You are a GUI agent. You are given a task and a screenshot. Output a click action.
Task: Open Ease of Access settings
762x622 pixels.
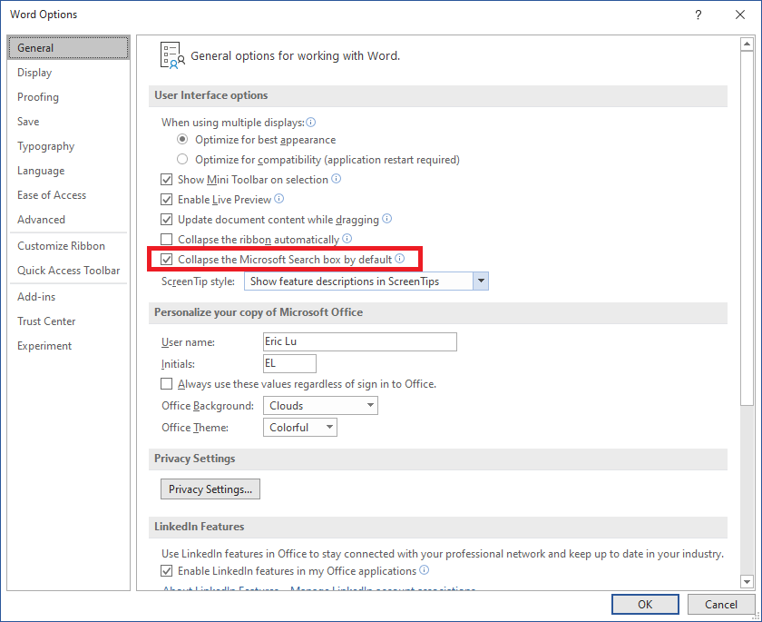(x=68, y=195)
